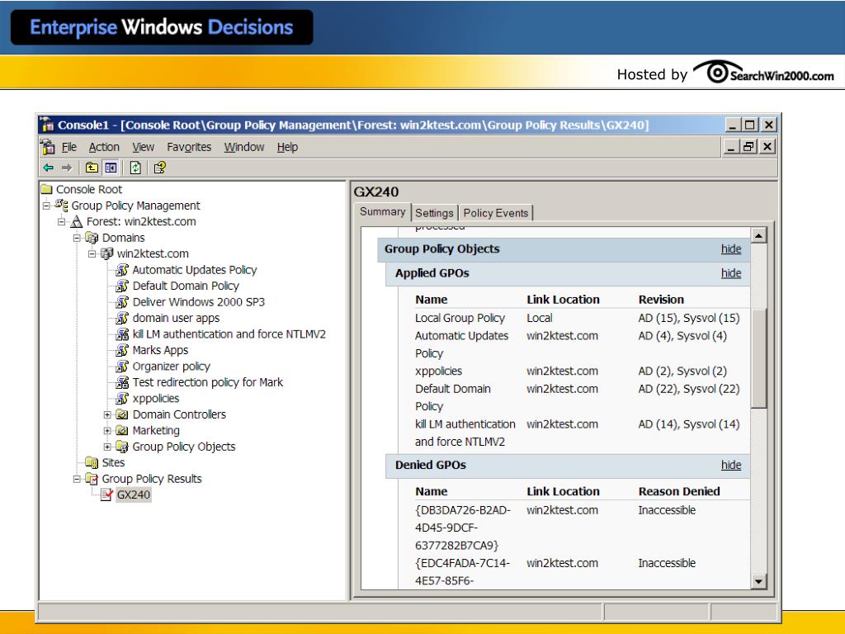Click the report scrollbar up arrow

759,235
